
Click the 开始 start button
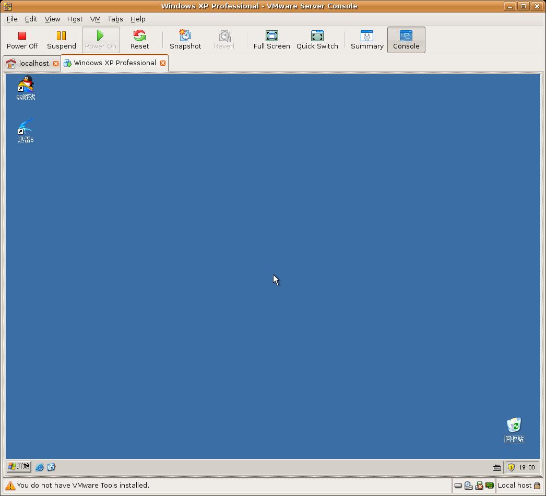19,466
